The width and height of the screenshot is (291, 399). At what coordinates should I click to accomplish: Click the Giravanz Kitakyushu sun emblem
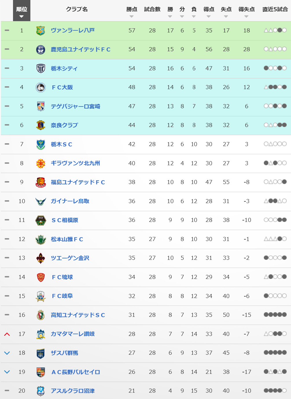click(40, 163)
